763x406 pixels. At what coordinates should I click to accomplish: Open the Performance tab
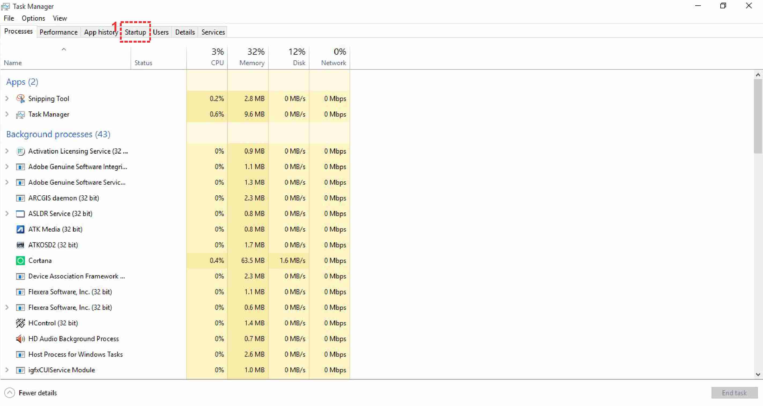(58, 32)
